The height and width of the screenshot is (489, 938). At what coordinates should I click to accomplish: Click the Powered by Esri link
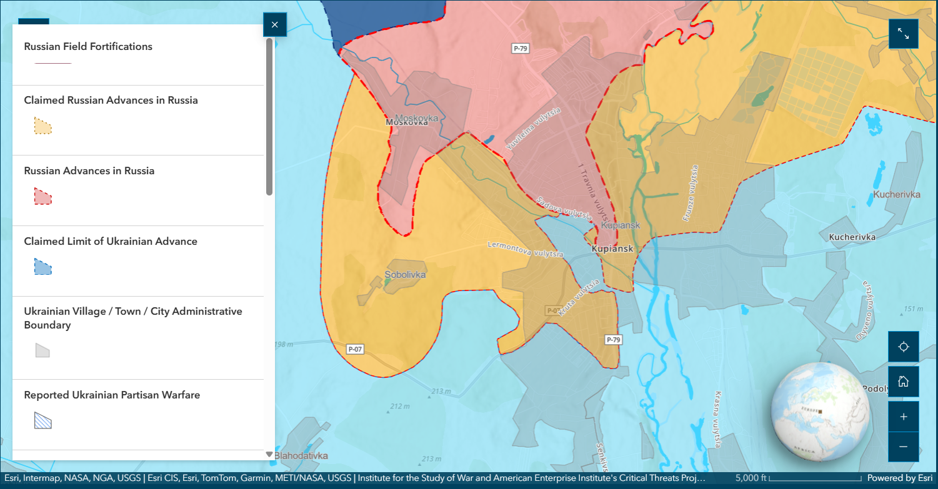tap(900, 478)
